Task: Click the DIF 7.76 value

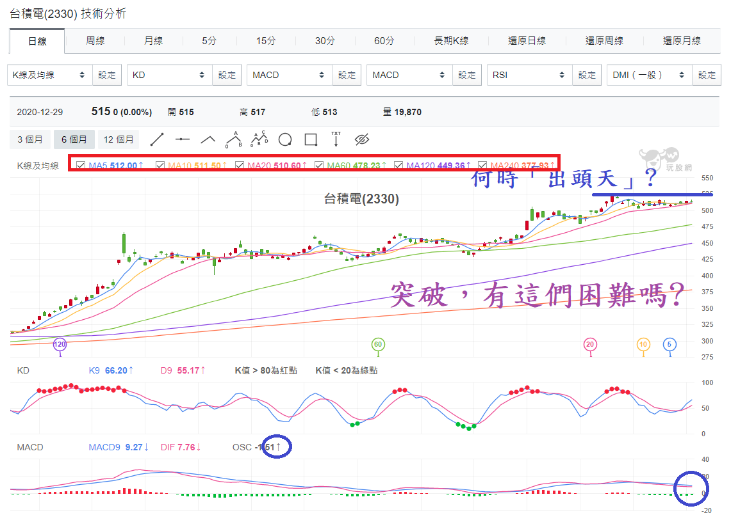Action: [x=181, y=447]
